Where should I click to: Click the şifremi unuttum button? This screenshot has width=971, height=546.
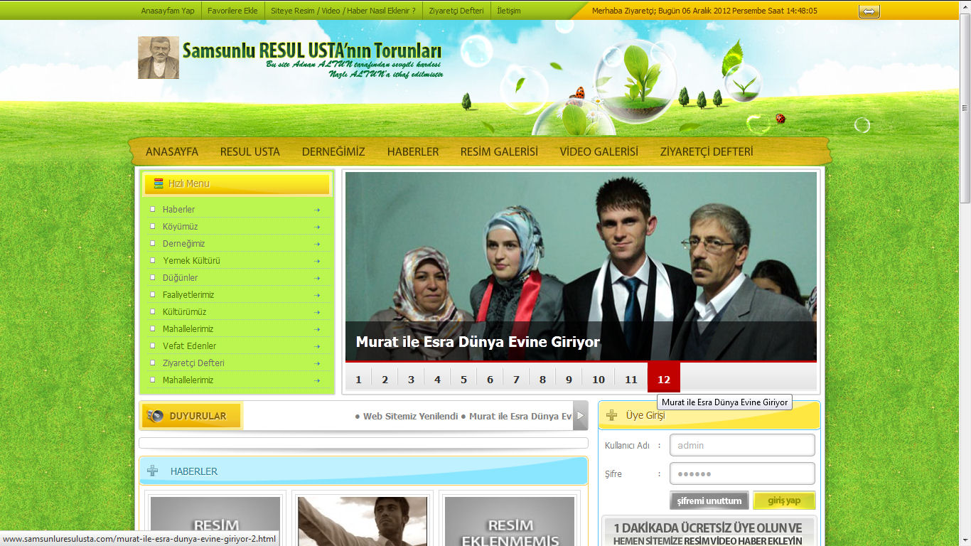point(709,500)
